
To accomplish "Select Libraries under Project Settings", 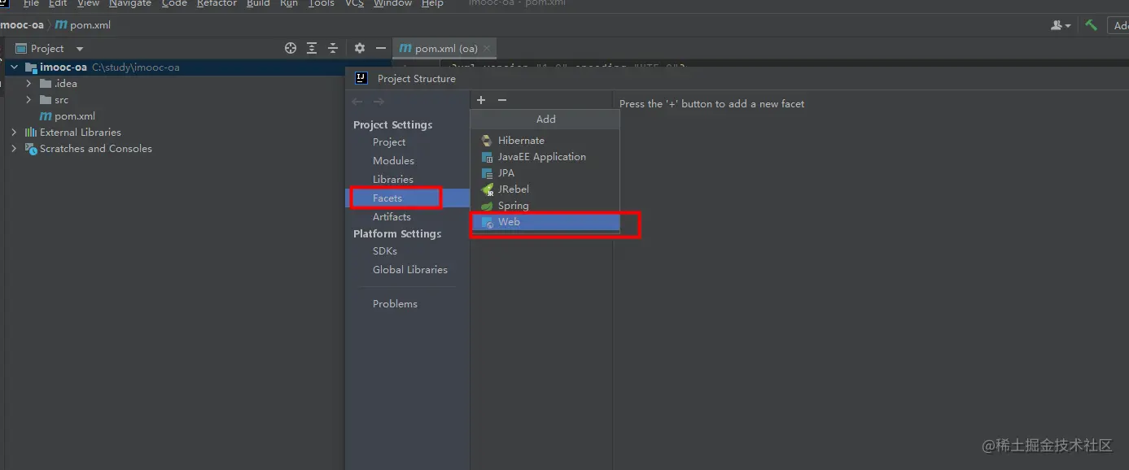I will click(x=393, y=180).
